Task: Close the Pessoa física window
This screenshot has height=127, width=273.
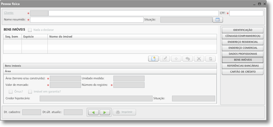Action: pos(265,4)
